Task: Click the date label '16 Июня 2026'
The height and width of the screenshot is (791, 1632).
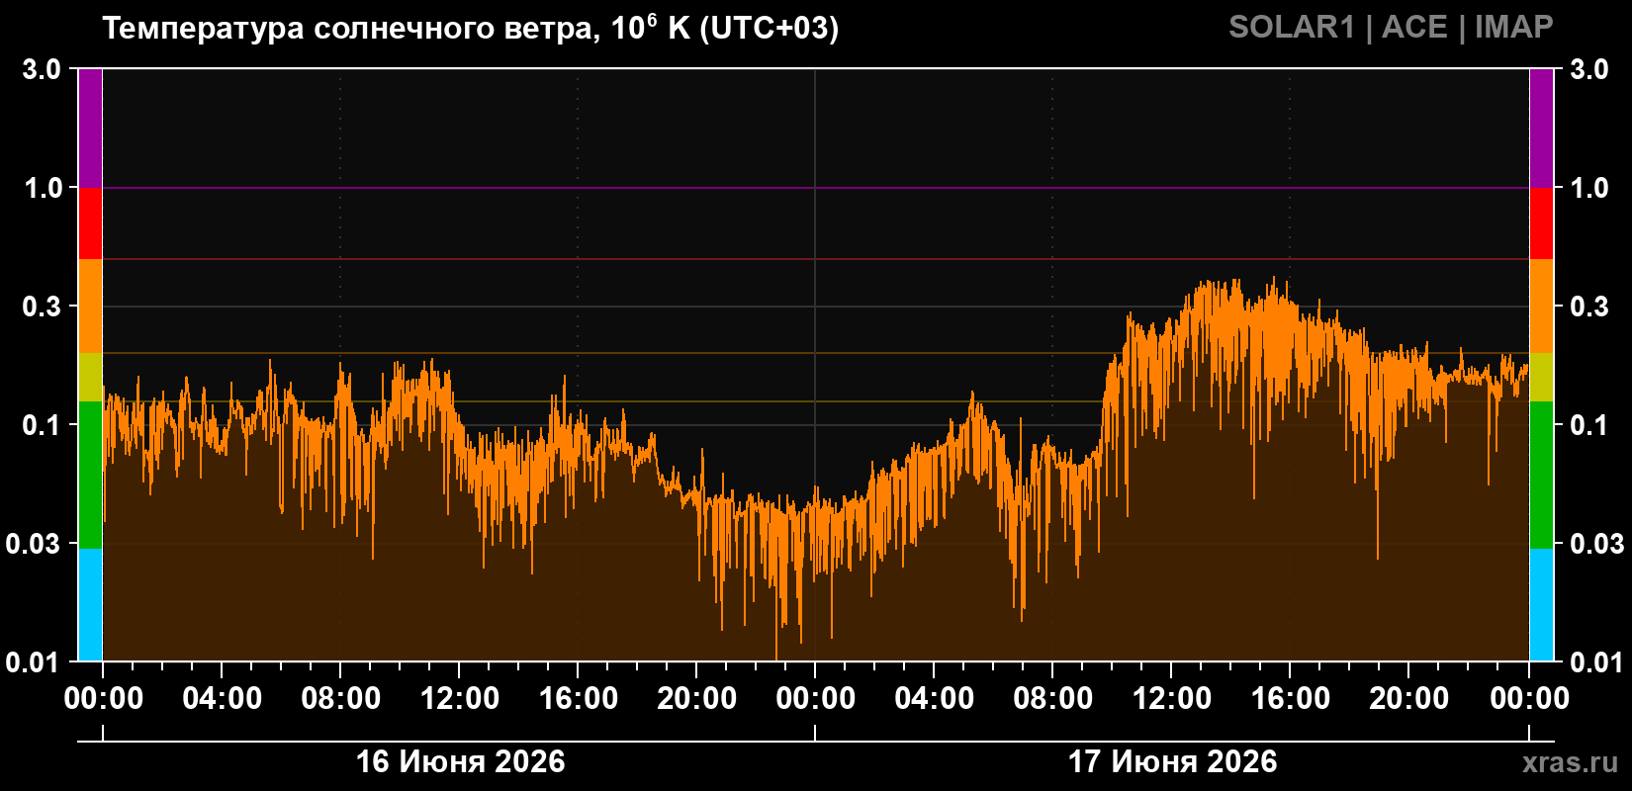Action: pyautogui.click(x=460, y=761)
